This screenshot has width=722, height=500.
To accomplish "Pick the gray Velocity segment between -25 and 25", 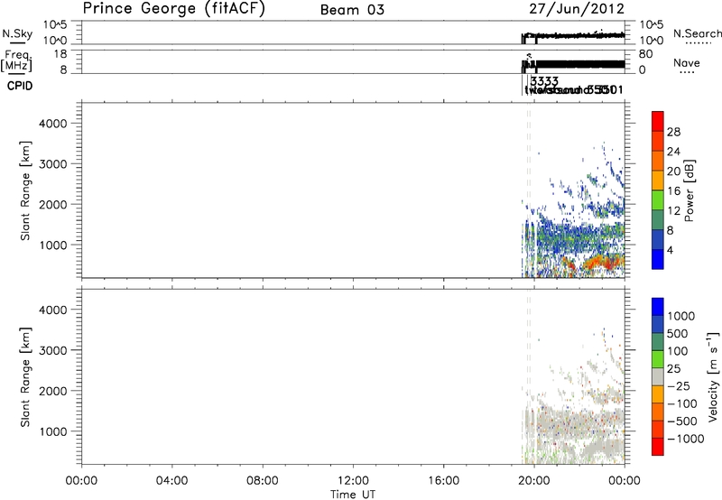I will pos(658,377).
